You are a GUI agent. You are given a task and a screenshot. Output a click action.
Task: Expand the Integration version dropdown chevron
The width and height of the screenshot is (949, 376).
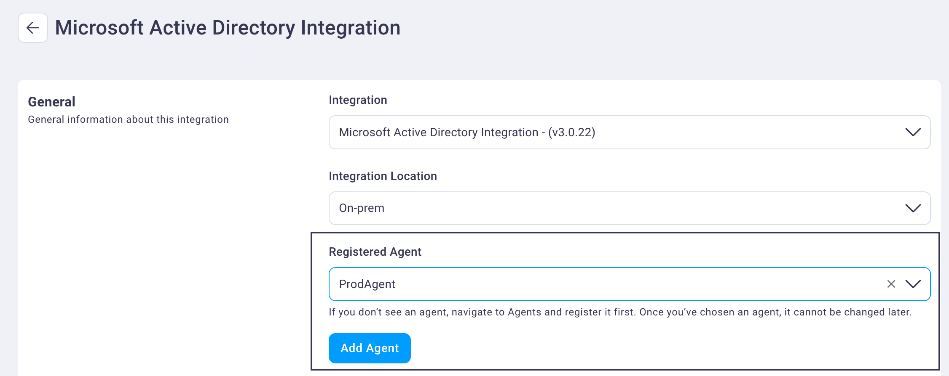click(x=913, y=132)
